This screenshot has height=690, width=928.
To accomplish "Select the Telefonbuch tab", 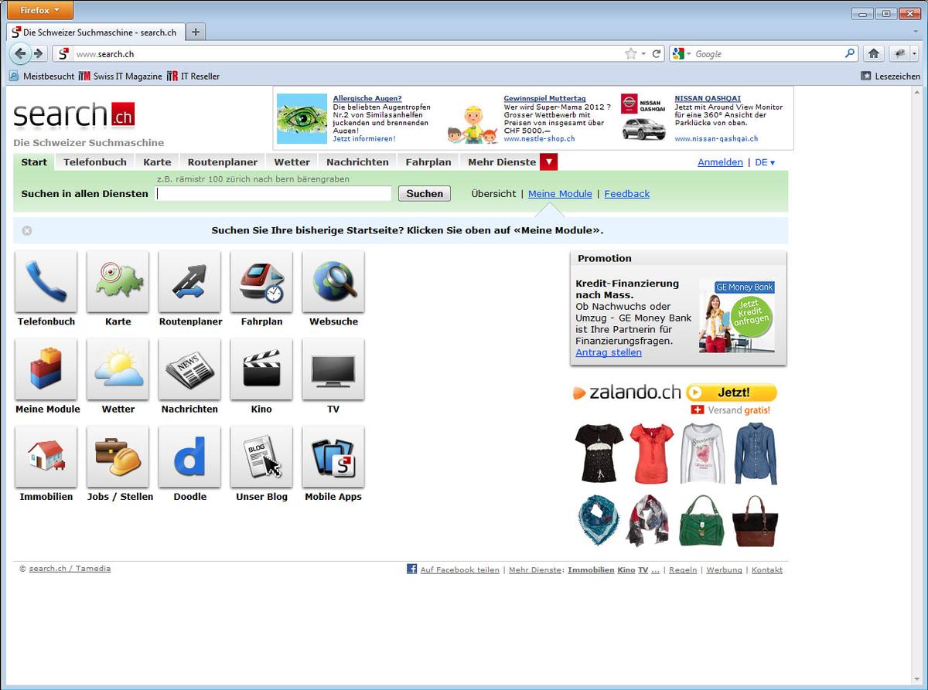I will coord(95,162).
